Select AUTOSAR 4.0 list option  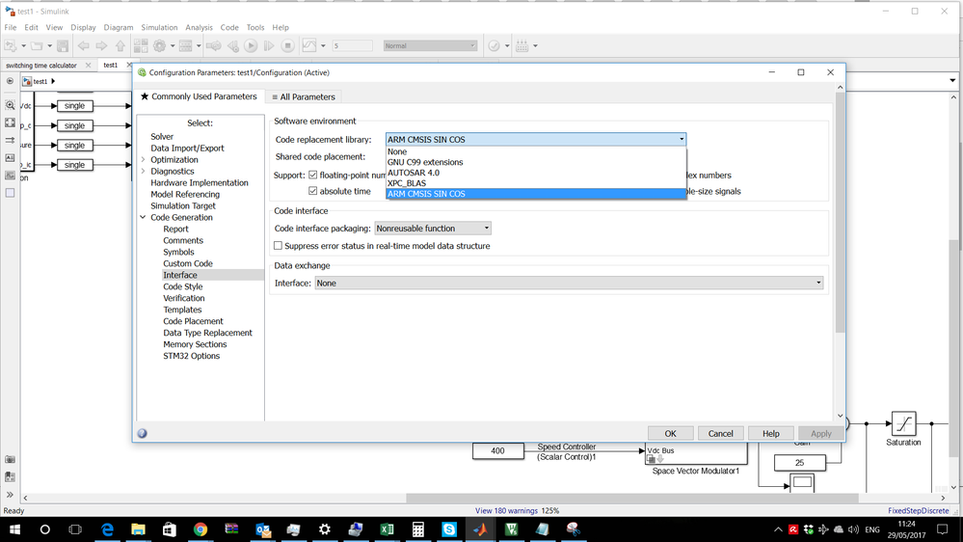coord(536,173)
